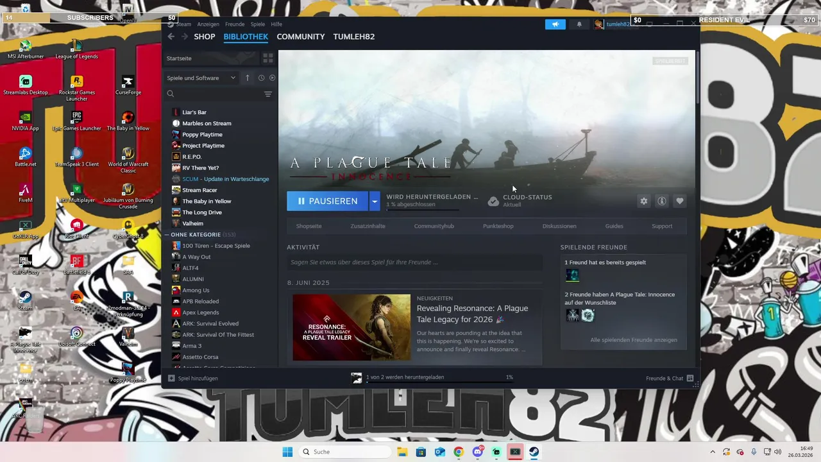Open dropdown arrow next to Pausieren
Viewport: 821px width, 462px height.
point(375,201)
